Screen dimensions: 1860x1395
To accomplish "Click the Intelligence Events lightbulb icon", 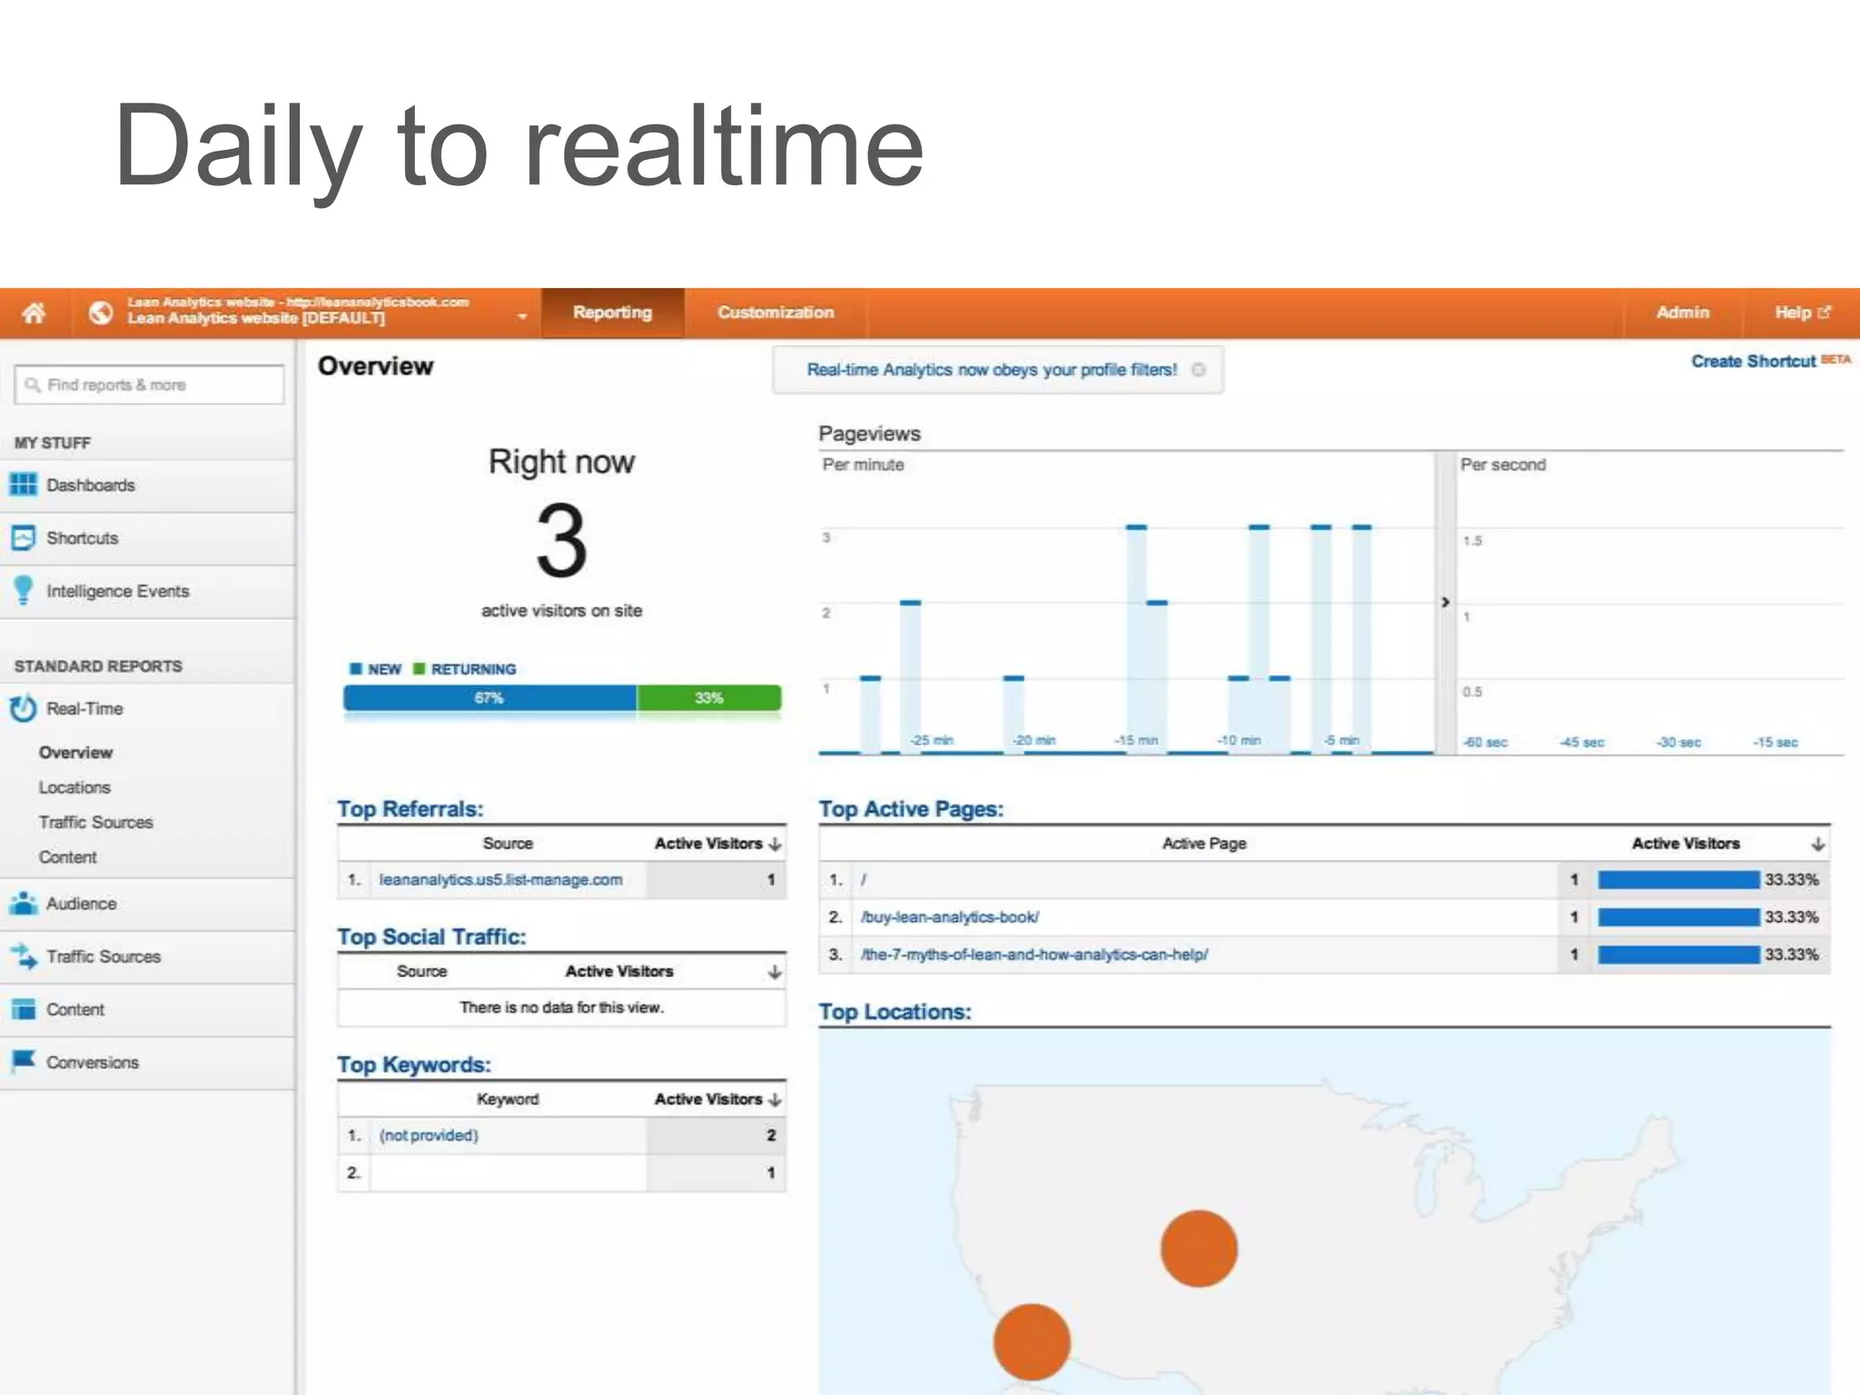I will click(23, 590).
